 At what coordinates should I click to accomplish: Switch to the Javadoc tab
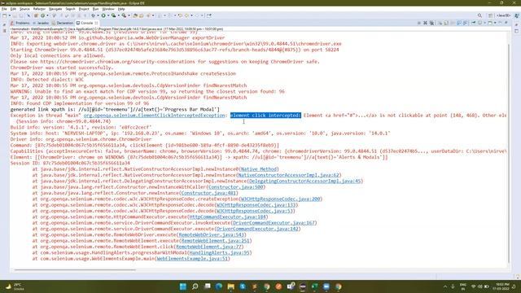pyautogui.click(x=41, y=23)
